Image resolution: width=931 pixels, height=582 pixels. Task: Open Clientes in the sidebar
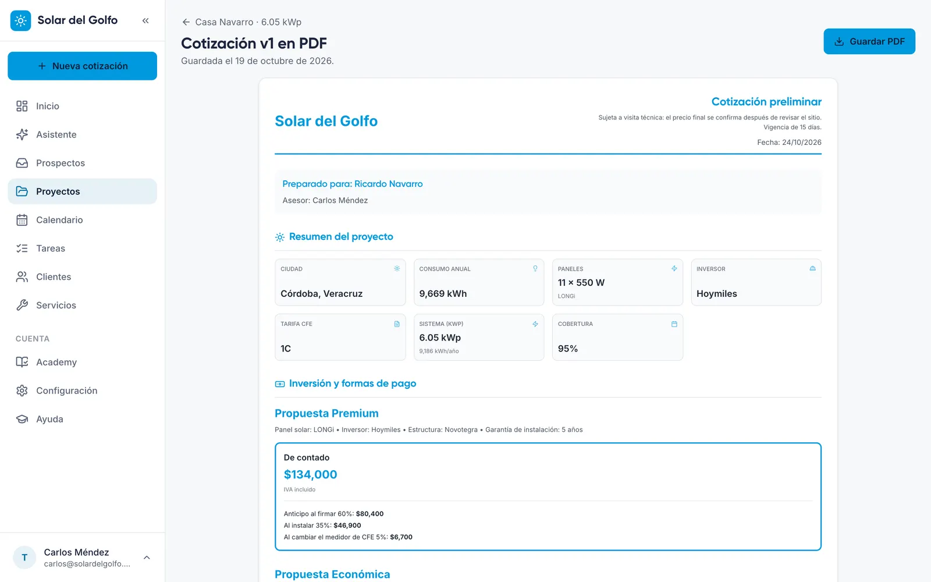(82, 277)
